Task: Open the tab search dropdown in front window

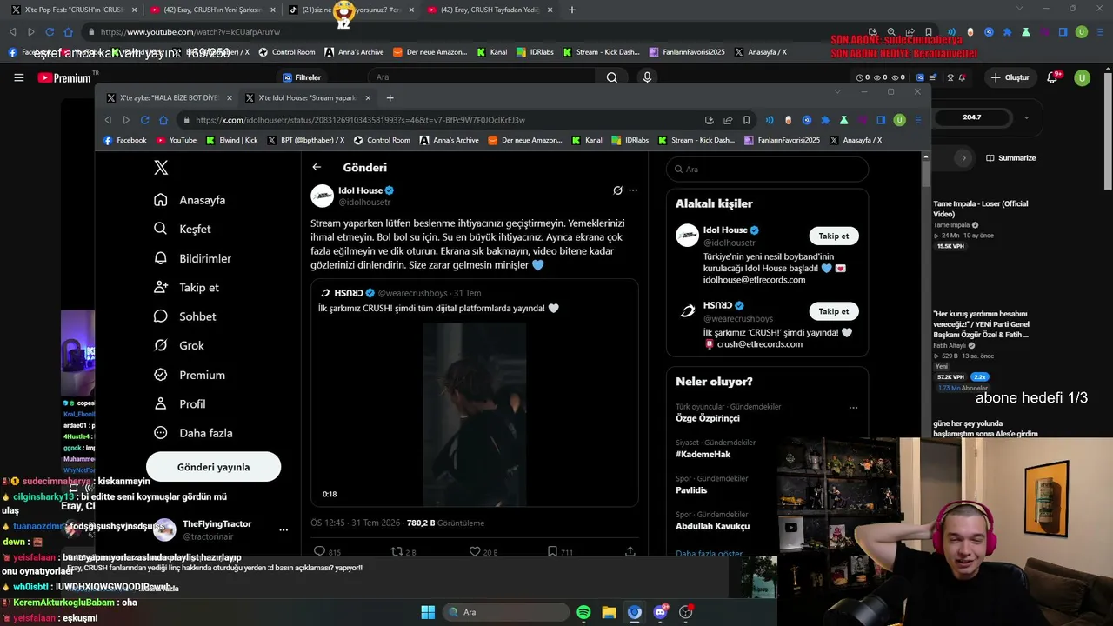Action: point(837,91)
